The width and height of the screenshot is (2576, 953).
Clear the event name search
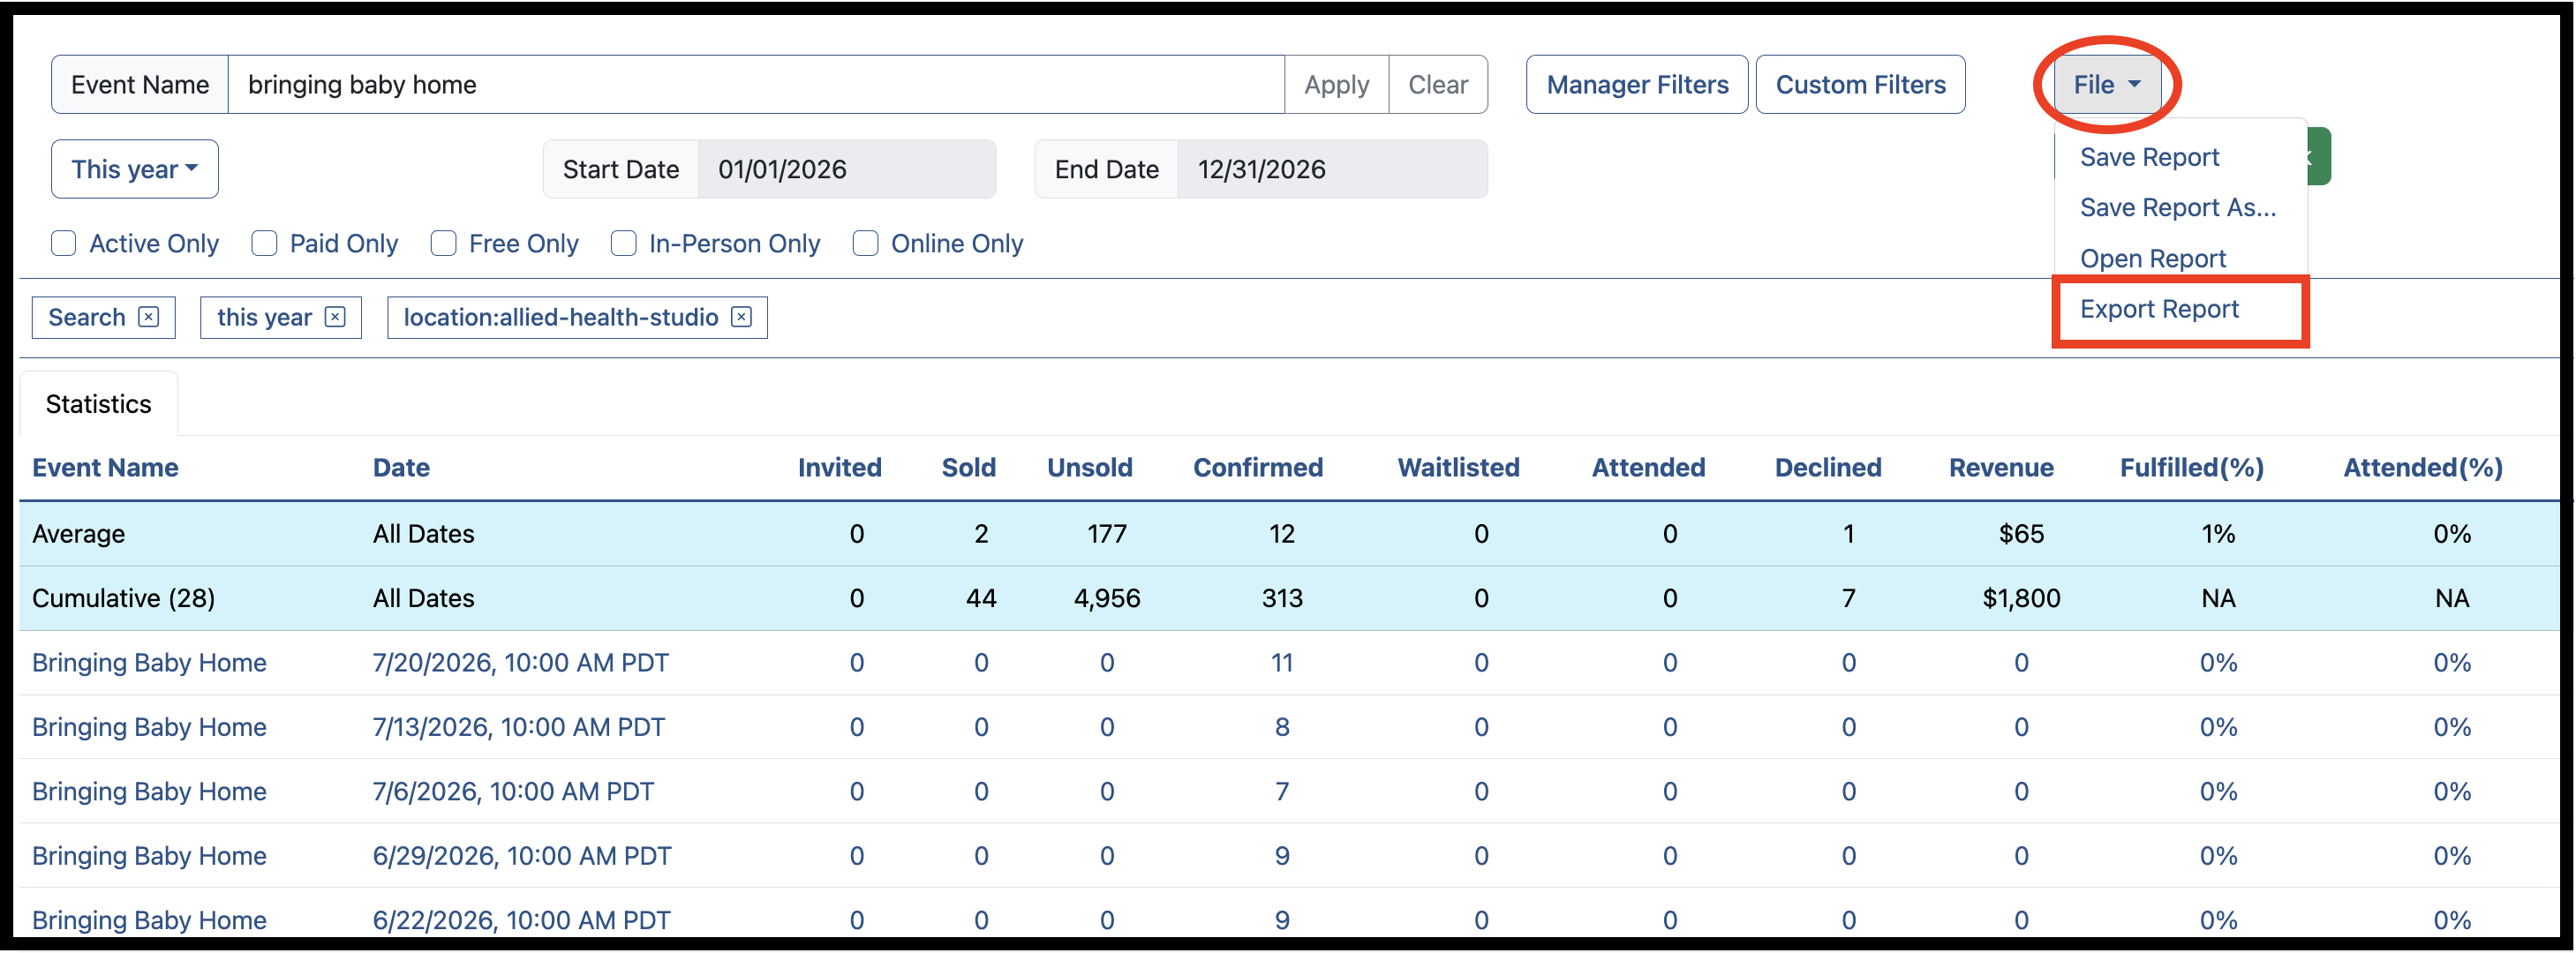coord(1438,85)
